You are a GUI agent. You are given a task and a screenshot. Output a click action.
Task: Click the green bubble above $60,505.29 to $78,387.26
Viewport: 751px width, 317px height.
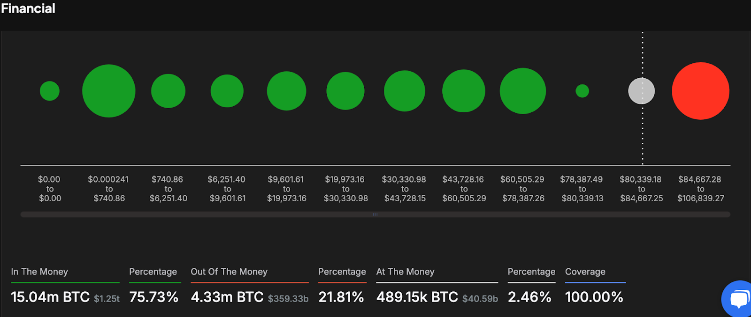point(523,91)
